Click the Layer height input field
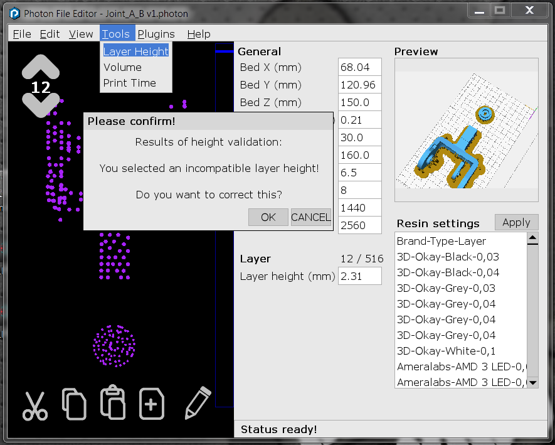 359,276
